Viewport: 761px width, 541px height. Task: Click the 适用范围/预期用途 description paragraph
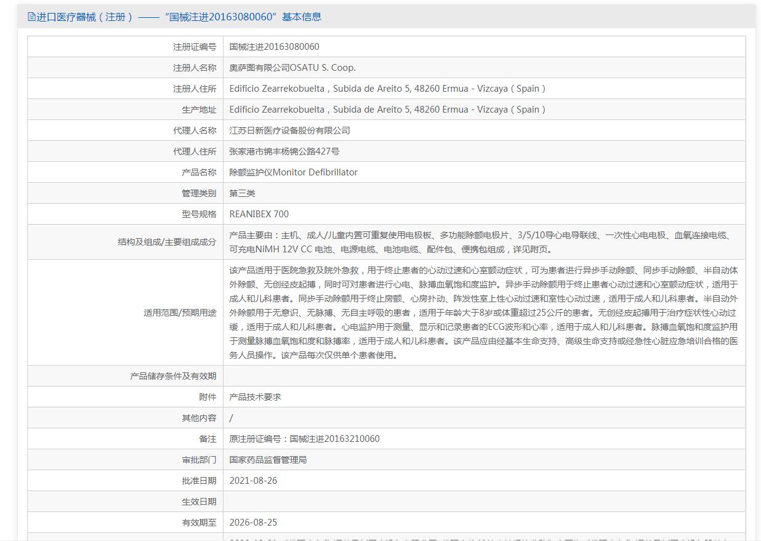pos(483,313)
